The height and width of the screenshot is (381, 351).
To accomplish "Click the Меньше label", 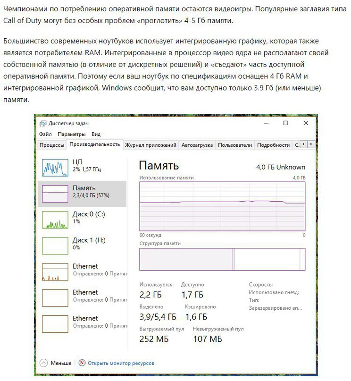I will [x=61, y=363].
